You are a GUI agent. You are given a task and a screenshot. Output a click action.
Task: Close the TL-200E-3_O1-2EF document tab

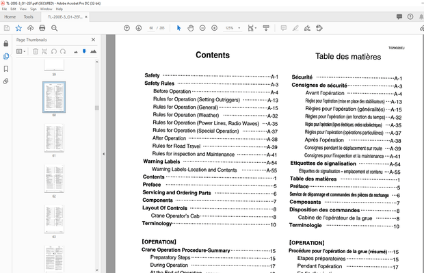point(86,17)
